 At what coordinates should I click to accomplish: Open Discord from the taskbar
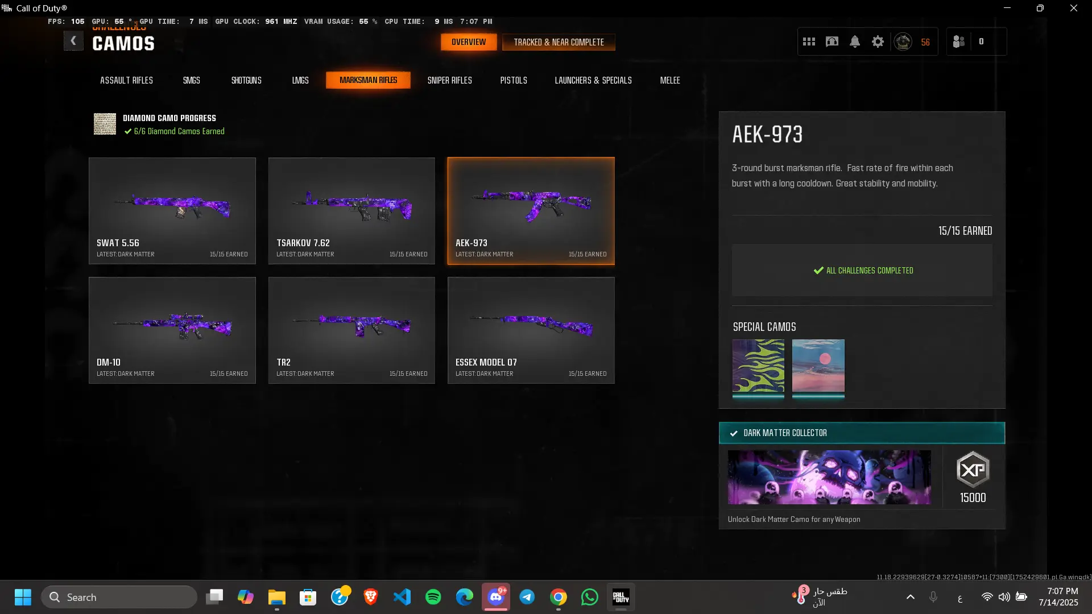[x=496, y=597]
